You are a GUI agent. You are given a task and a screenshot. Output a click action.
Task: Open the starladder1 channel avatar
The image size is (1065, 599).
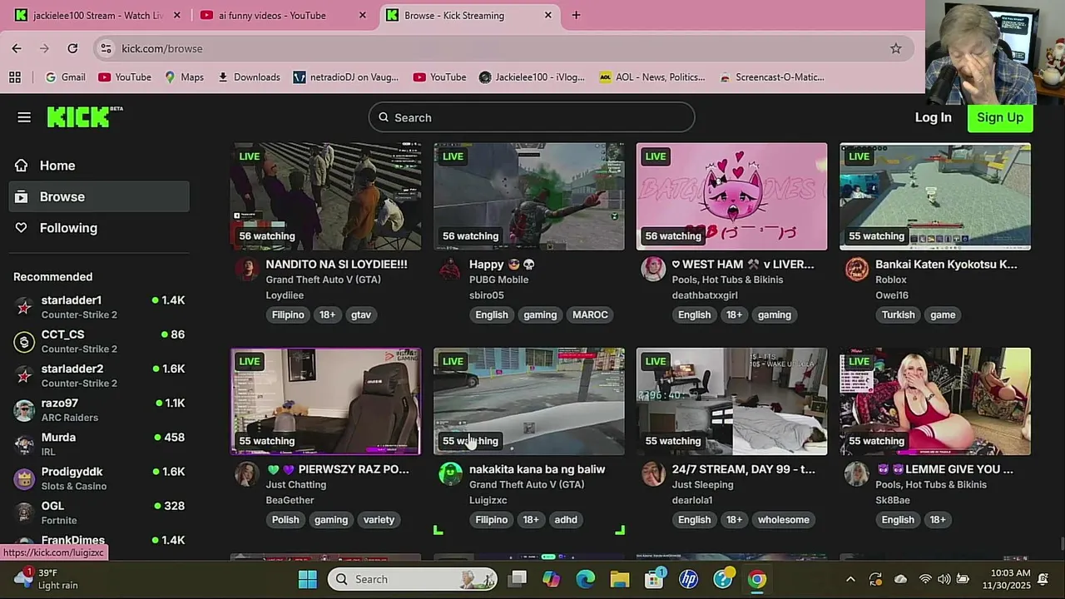(25, 307)
